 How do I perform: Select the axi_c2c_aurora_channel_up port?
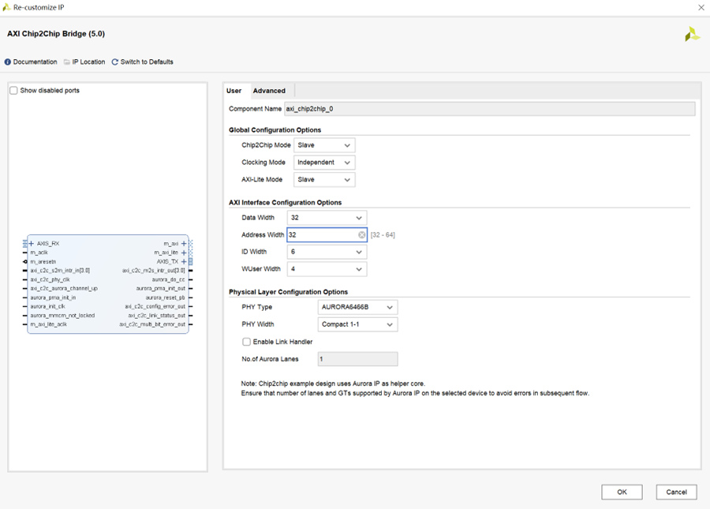click(64, 289)
